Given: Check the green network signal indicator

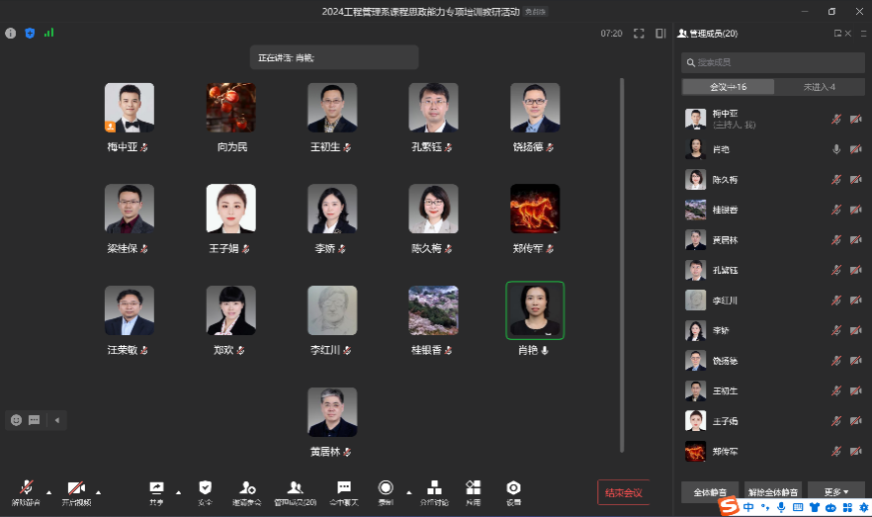Looking at the screenshot, I should point(48,33).
